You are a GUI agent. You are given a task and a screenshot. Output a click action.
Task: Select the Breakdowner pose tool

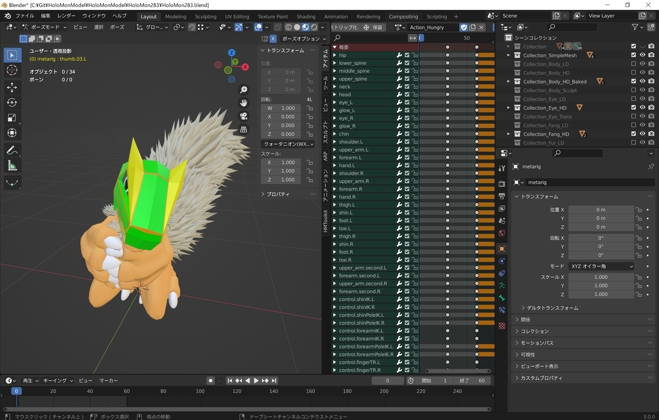pos(13,183)
